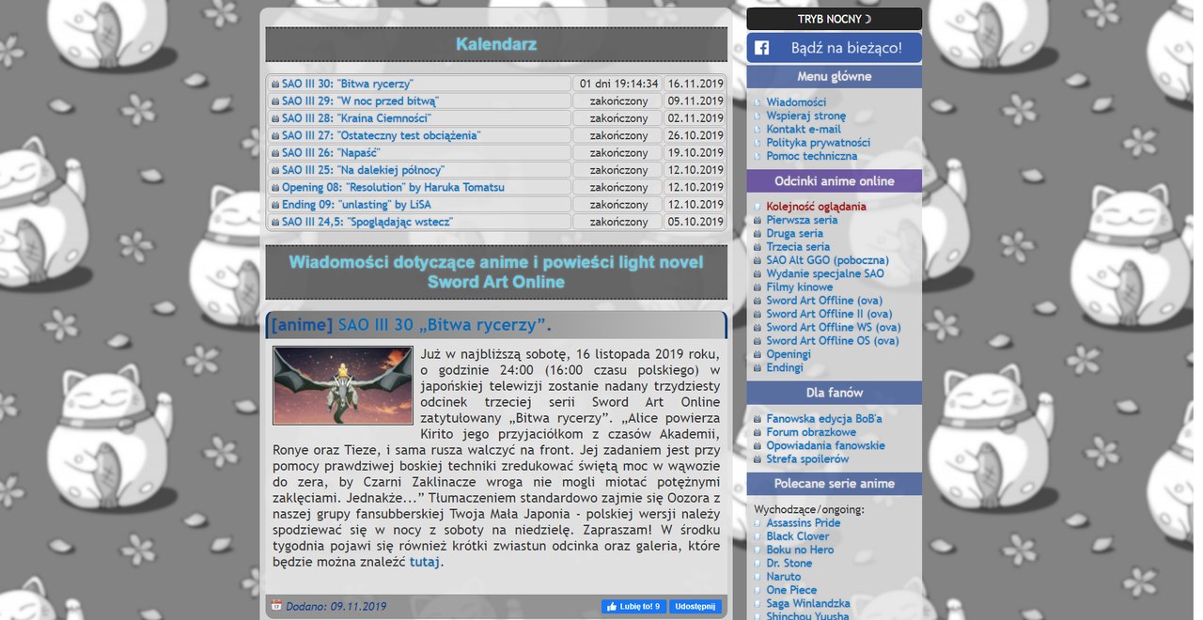Open Filmy kinowe link
The image size is (1203, 620).
[799, 287]
